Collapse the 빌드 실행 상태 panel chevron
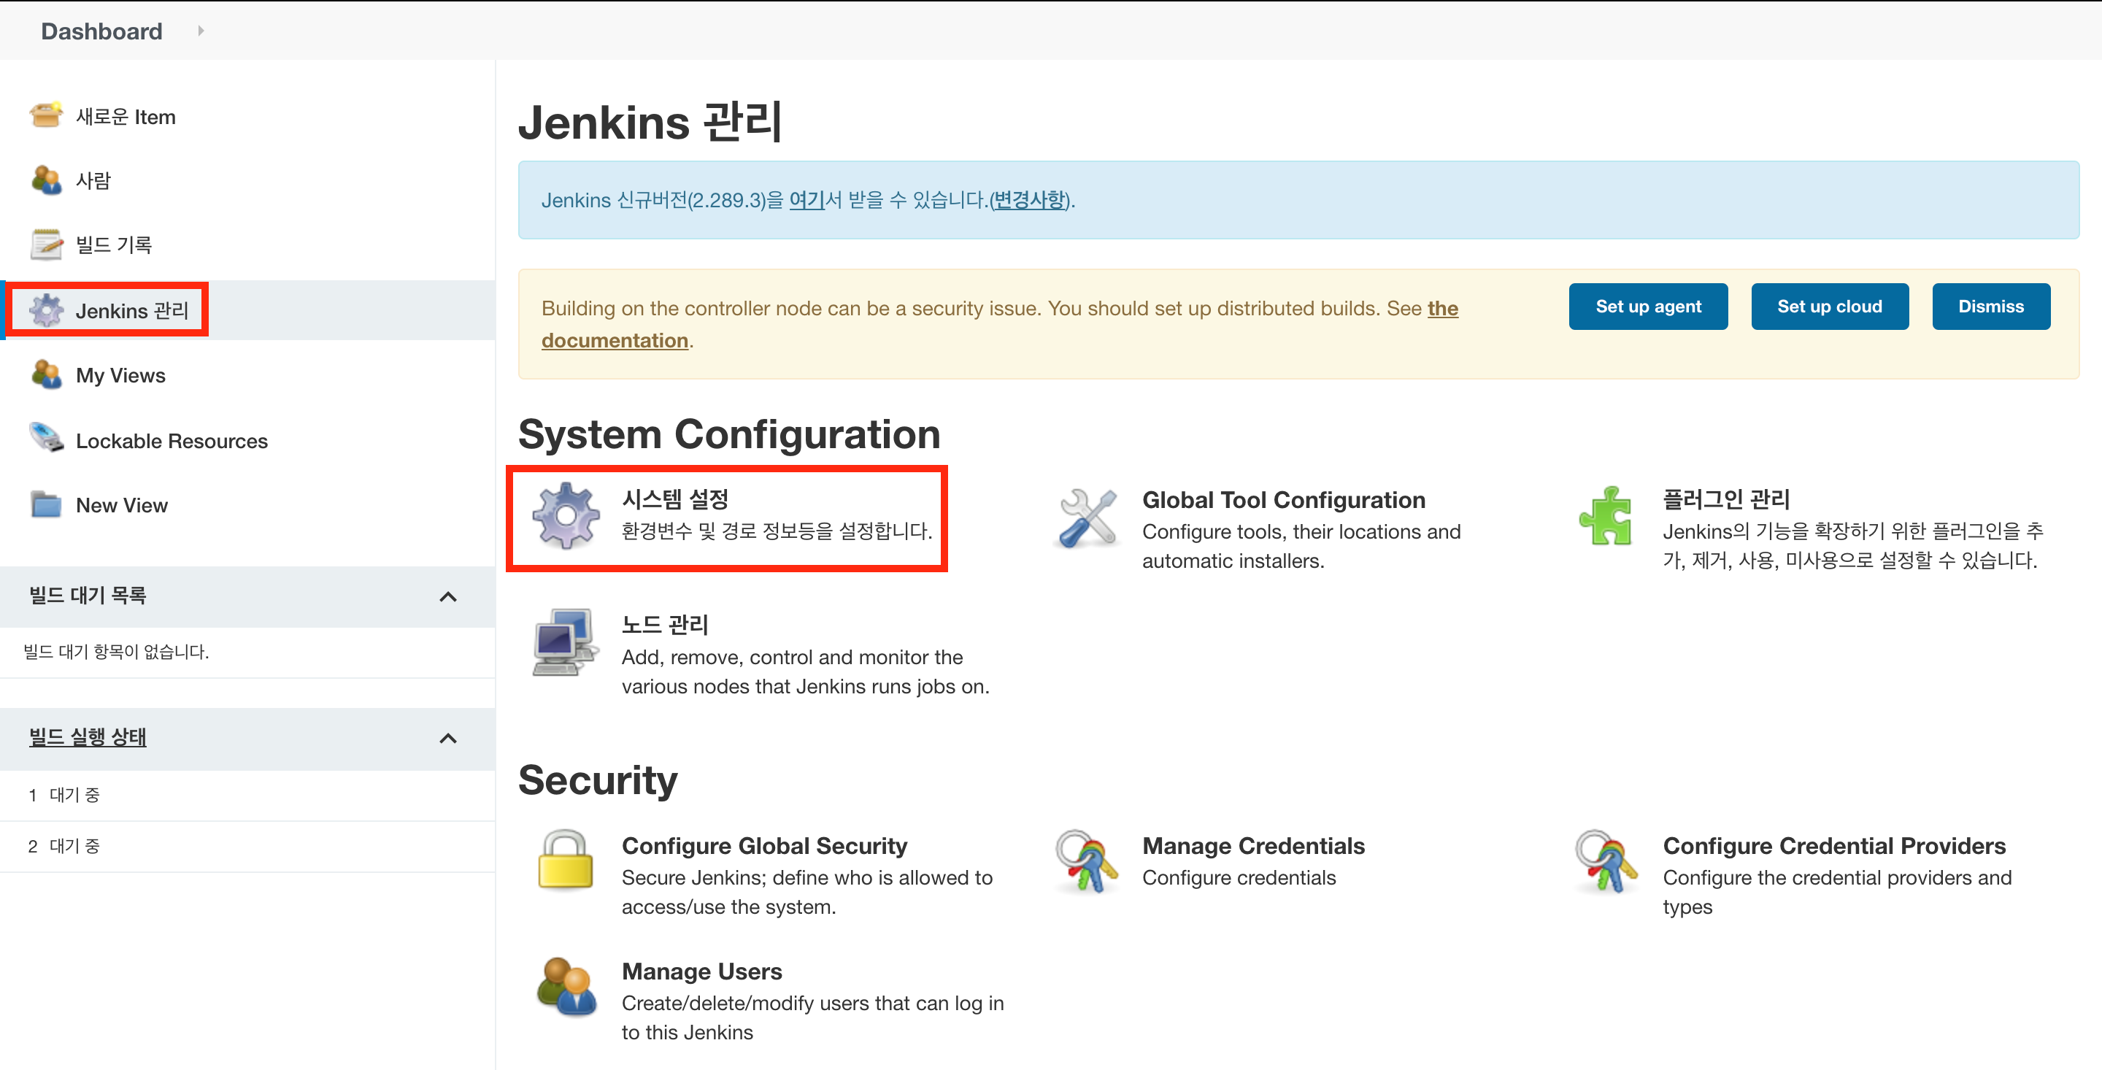 point(448,738)
